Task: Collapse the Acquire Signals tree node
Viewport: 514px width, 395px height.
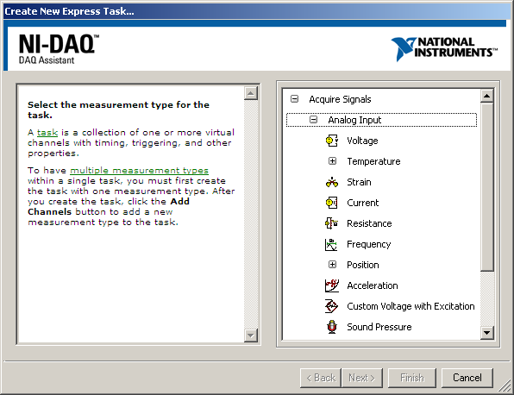Action: point(294,99)
